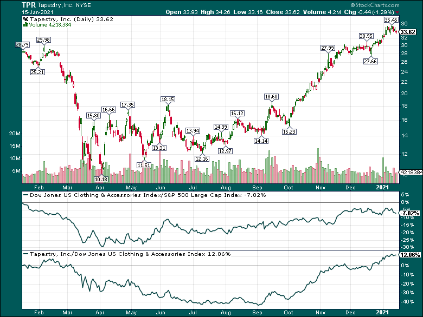Screen dimensions: 423x317
Task: Click the 27.66 price annotation
Action: pyautogui.click(x=370, y=61)
